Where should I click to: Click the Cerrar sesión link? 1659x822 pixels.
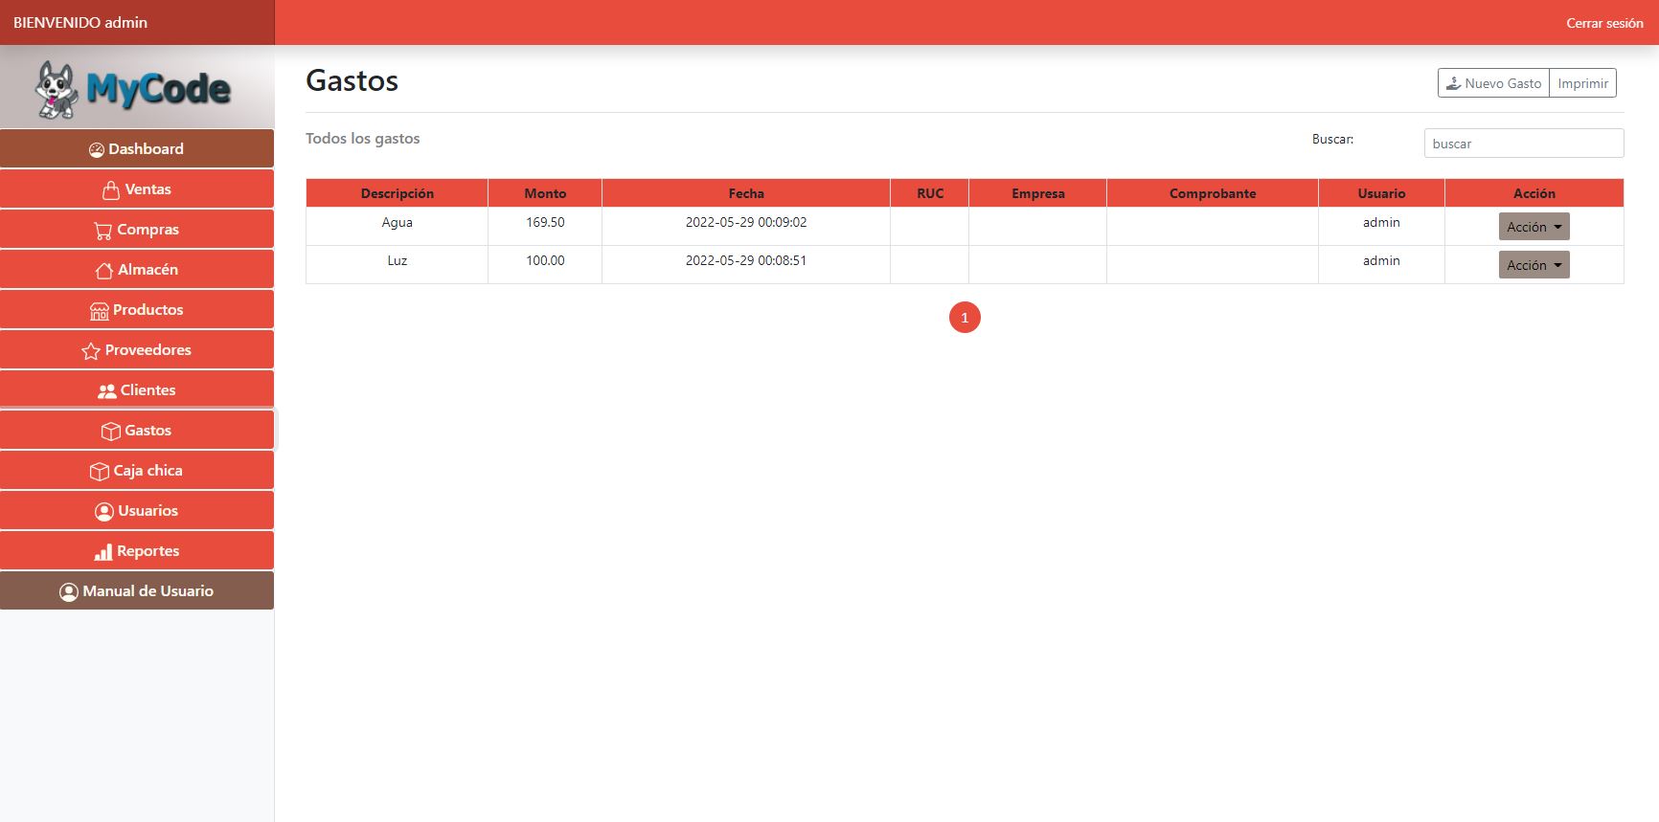[x=1604, y=23]
